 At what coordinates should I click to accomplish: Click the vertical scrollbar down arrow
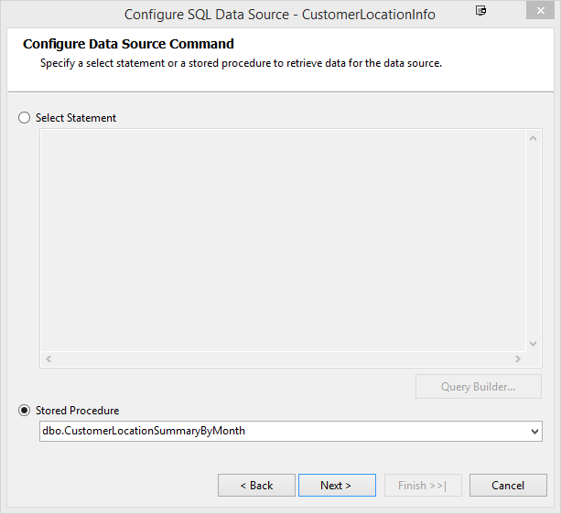(x=533, y=344)
